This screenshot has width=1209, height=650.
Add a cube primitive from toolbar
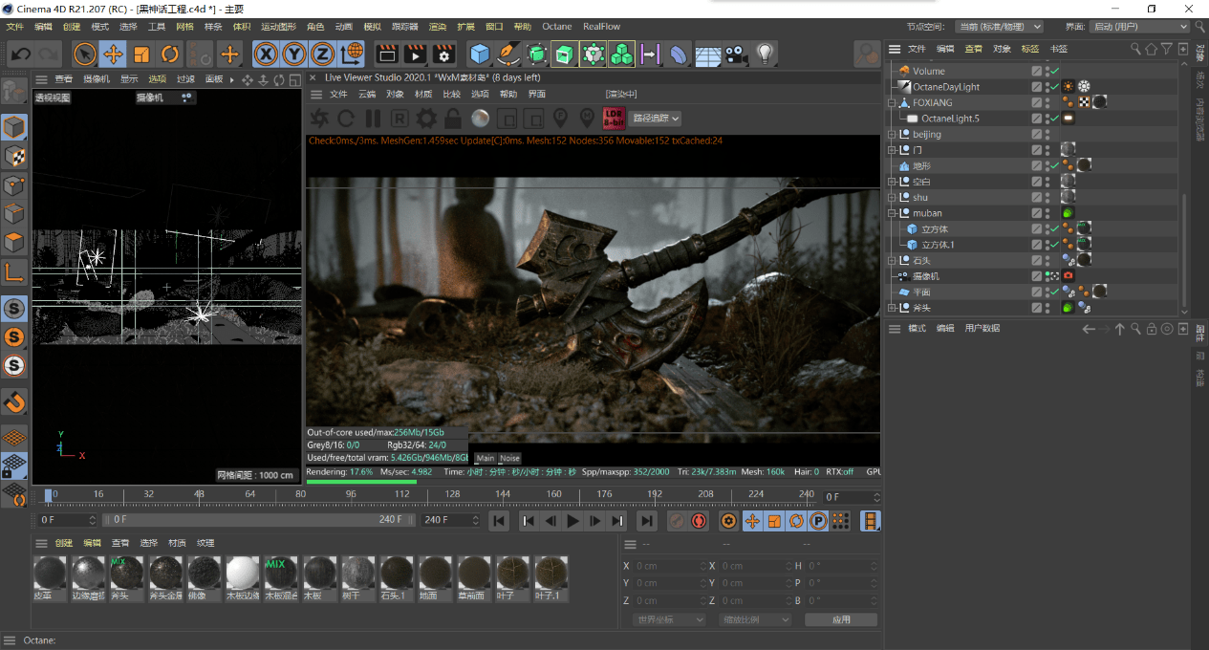[479, 54]
